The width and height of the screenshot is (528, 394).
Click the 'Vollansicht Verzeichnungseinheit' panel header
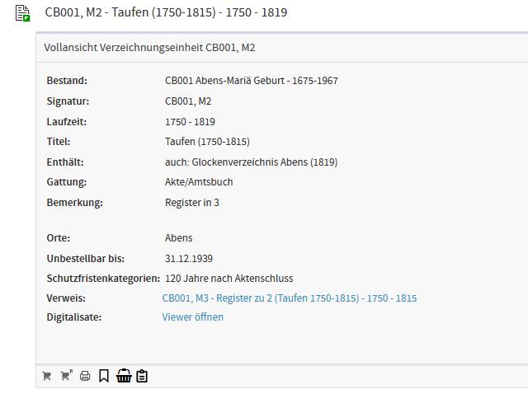click(x=149, y=48)
